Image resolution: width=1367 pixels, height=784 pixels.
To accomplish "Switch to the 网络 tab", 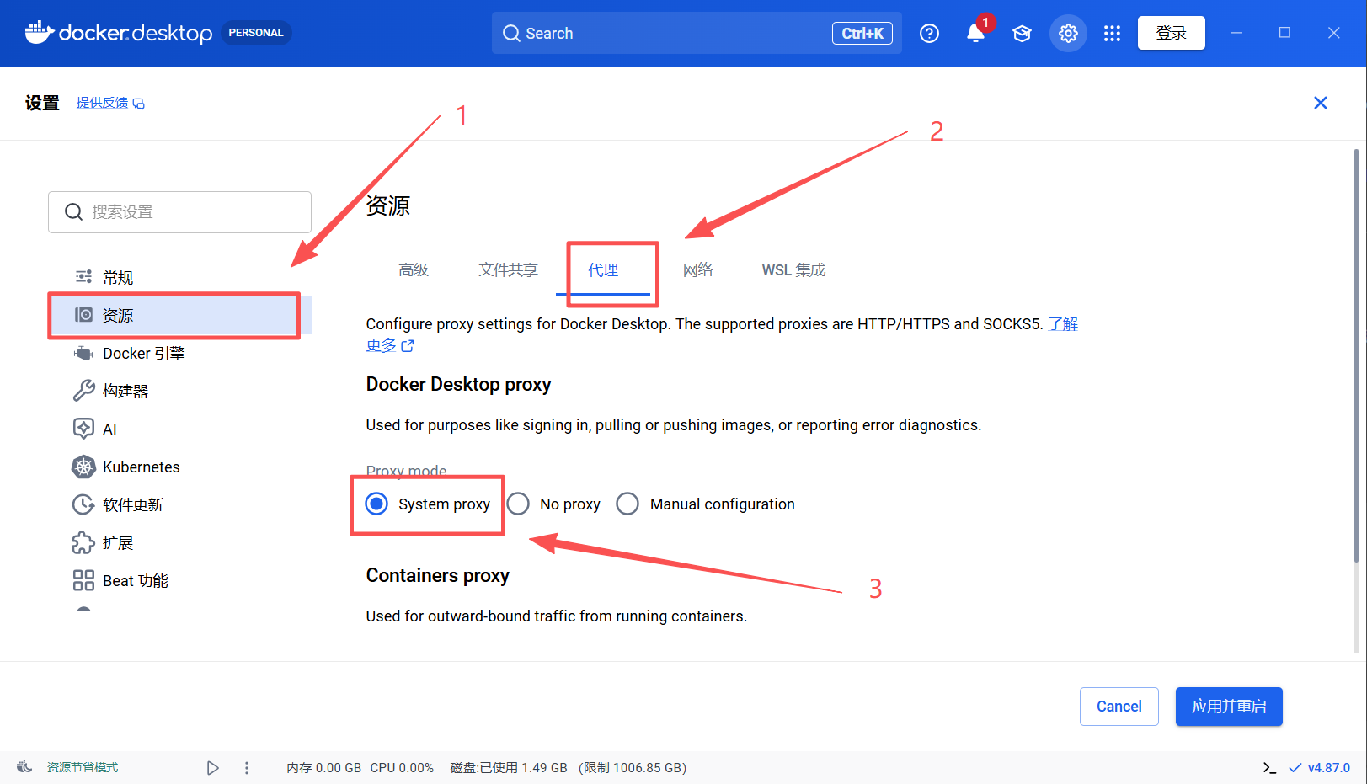I will pos(698,269).
